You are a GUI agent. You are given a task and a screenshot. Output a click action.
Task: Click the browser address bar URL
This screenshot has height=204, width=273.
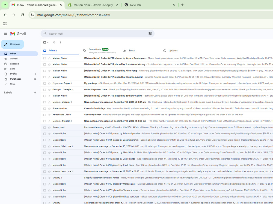click(73, 15)
